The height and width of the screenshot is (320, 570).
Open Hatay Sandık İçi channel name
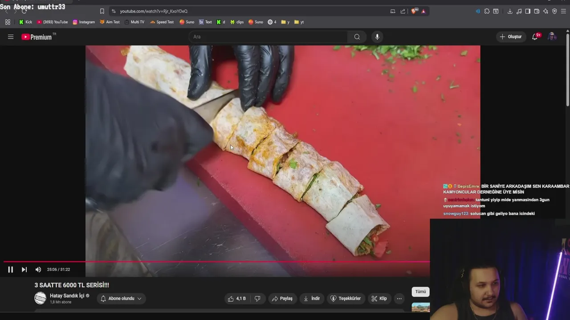pyautogui.click(x=67, y=296)
